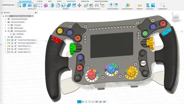Activate the selection window tool

(x=163, y=5)
